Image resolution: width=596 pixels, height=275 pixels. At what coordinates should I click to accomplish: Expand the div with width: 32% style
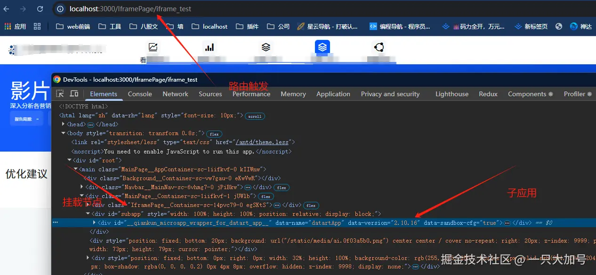(x=88, y=258)
